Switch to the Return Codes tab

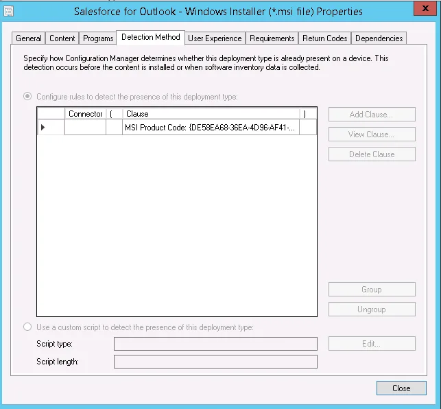click(325, 38)
